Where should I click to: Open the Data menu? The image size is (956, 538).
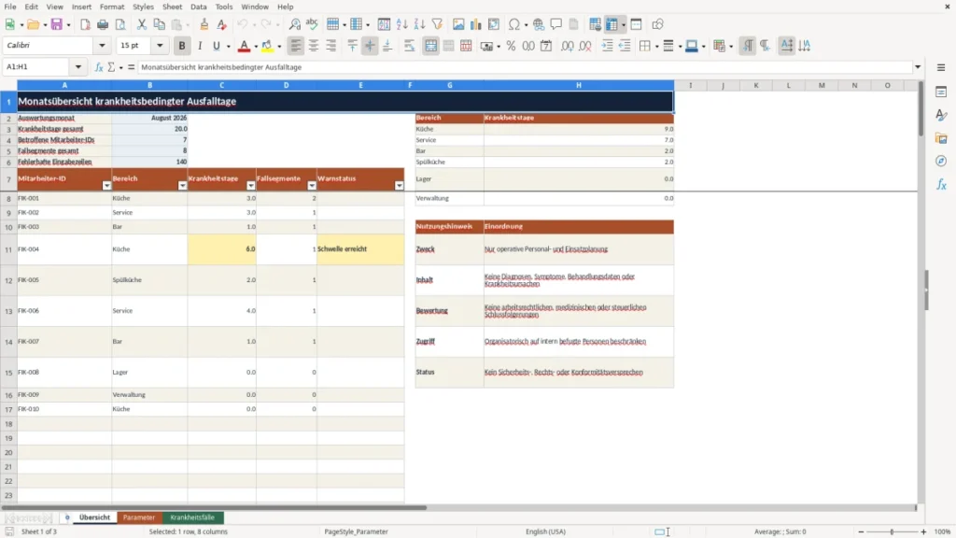pos(198,7)
